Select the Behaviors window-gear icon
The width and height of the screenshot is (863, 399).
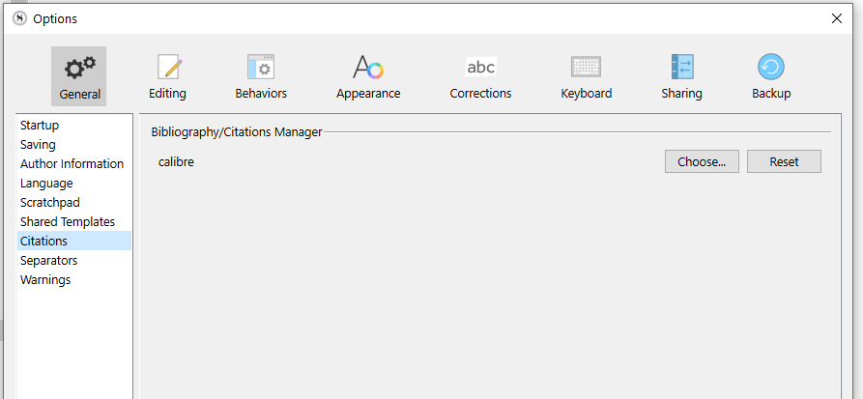261,67
